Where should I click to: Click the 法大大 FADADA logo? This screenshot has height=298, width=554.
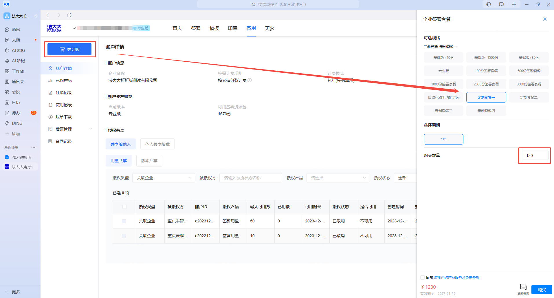click(x=54, y=28)
